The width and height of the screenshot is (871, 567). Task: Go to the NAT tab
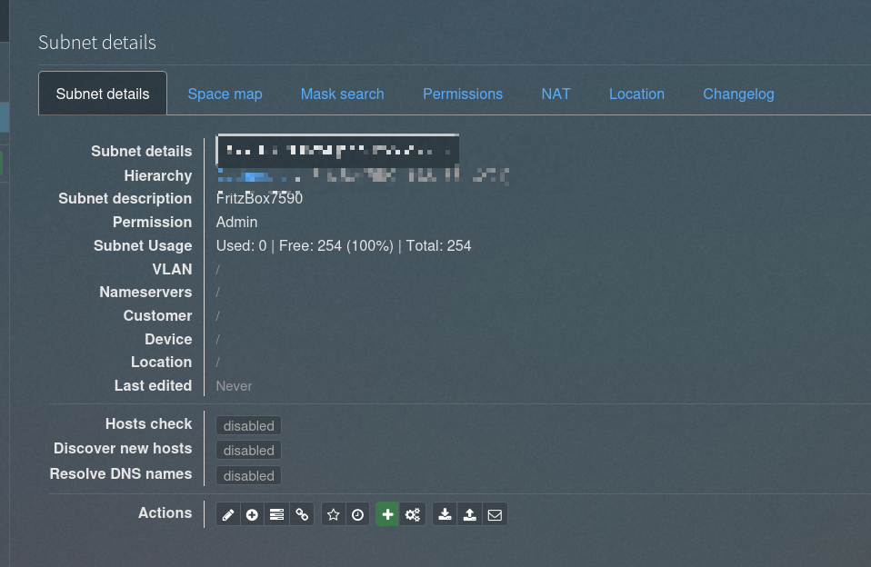[x=556, y=94]
